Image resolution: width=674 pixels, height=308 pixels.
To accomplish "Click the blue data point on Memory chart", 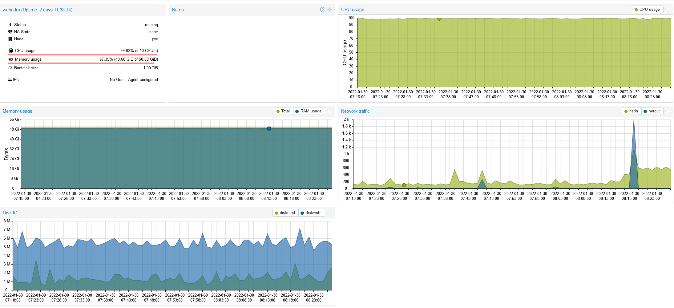I will point(269,128).
